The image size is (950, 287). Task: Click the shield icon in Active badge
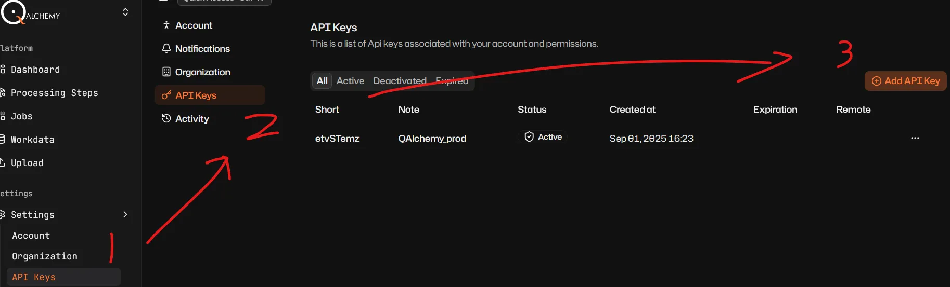pos(529,137)
